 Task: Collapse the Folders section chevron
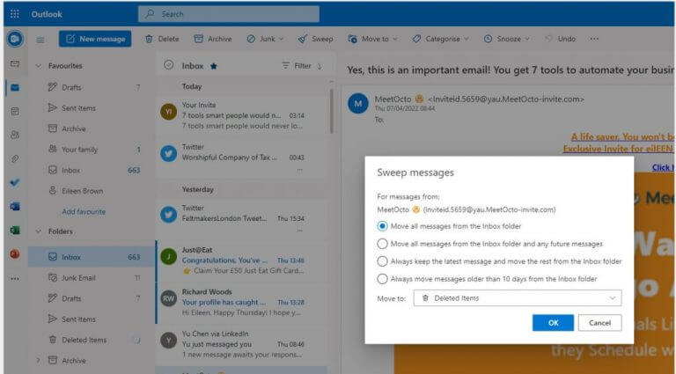(39, 231)
